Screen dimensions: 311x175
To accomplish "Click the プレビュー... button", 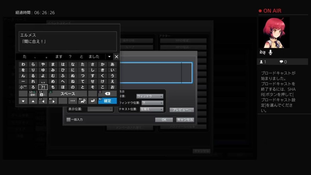I will tap(182, 110).
